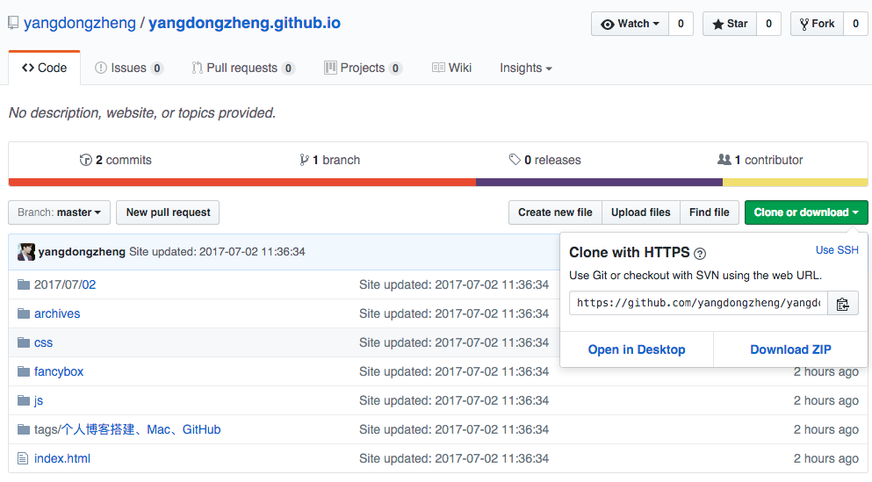Click the folder icon for tags row
The image size is (872, 482).
pyautogui.click(x=24, y=429)
